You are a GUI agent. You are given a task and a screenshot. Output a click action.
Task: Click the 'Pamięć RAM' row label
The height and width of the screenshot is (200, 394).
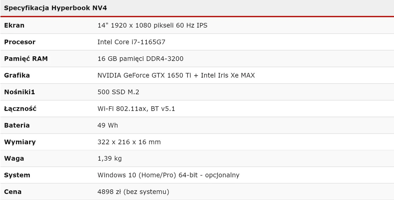(x=26, y=59)
